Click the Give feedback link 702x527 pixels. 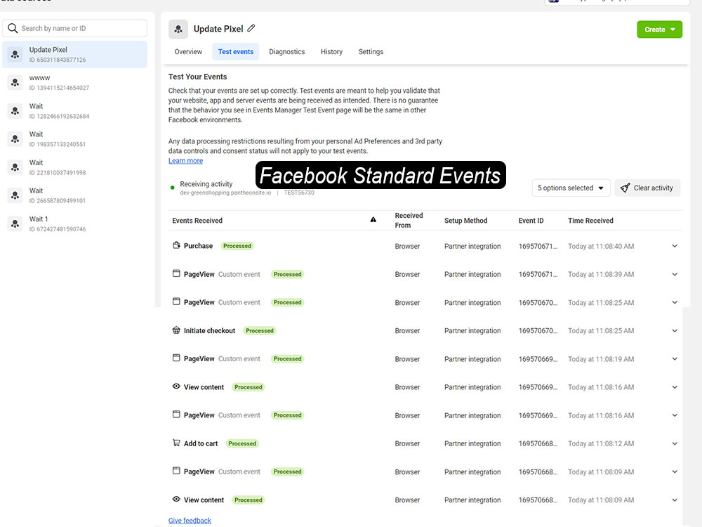pyautogui.click(x=190, y=520)
